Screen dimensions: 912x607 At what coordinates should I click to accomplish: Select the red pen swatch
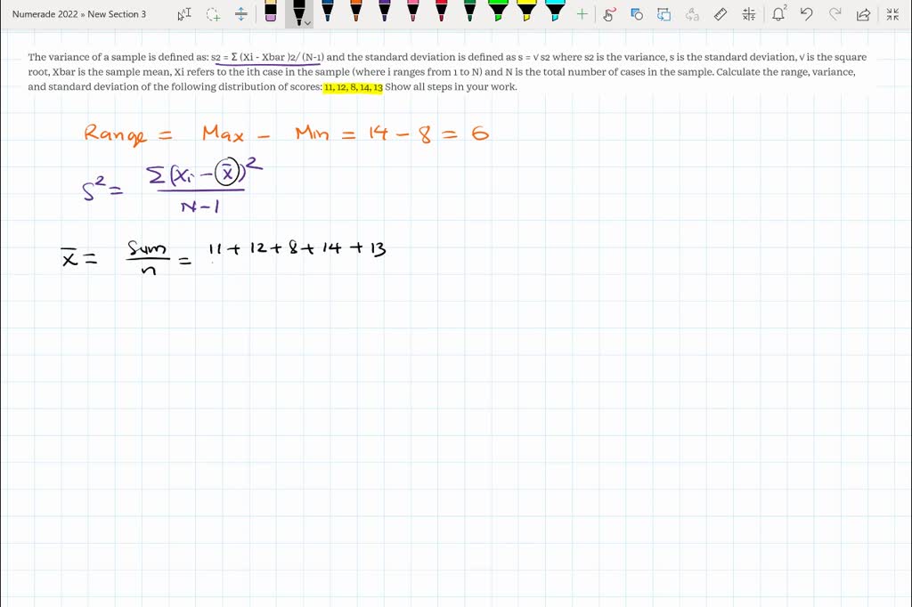tap(441, 13)
